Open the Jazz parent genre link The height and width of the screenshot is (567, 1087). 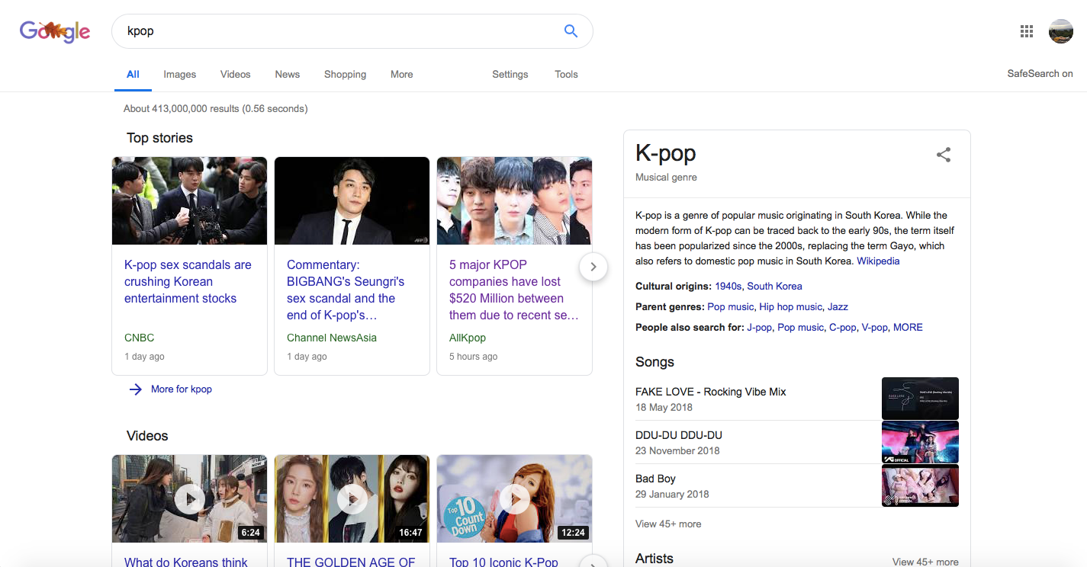(x=838, y=307)
